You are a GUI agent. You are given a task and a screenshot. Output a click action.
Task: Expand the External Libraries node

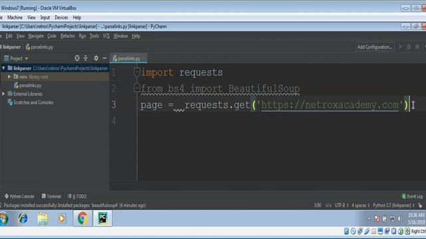(3, 94)
